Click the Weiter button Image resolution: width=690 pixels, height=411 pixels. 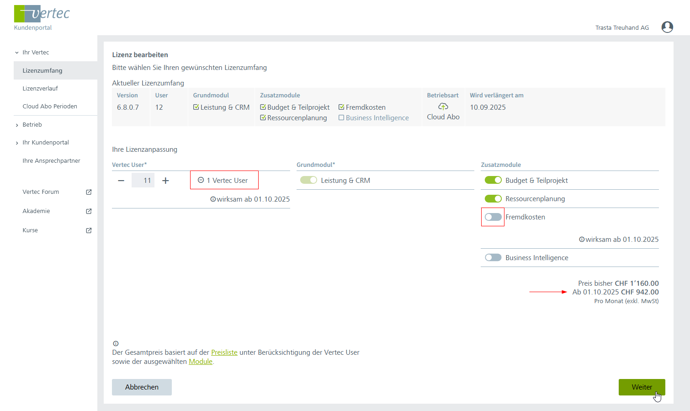(642, 387)
